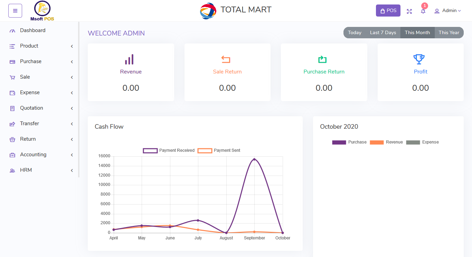The image size is (472, 257).
Task: Click the WELCOME ADMIN heading
Action: tap(116, 33)
